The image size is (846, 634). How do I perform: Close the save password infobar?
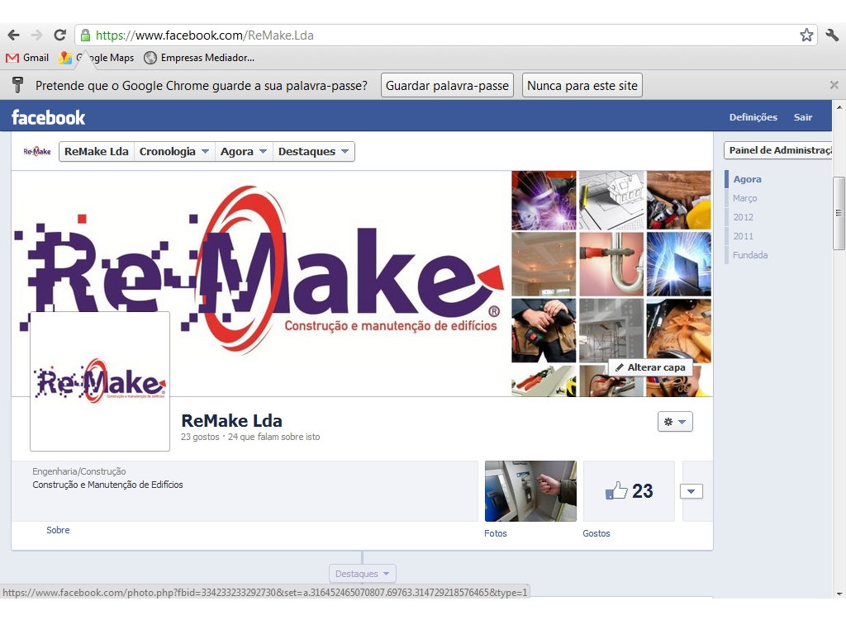pyautogui.click(x=834, y=85)
